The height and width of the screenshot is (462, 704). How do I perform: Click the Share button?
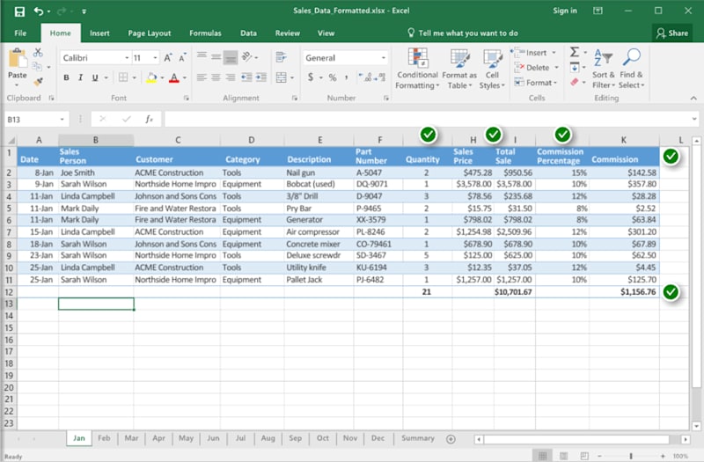[671, 33]
